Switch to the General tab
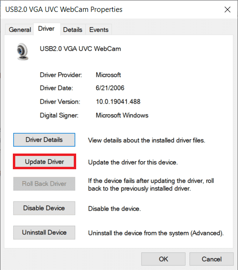 20,30
